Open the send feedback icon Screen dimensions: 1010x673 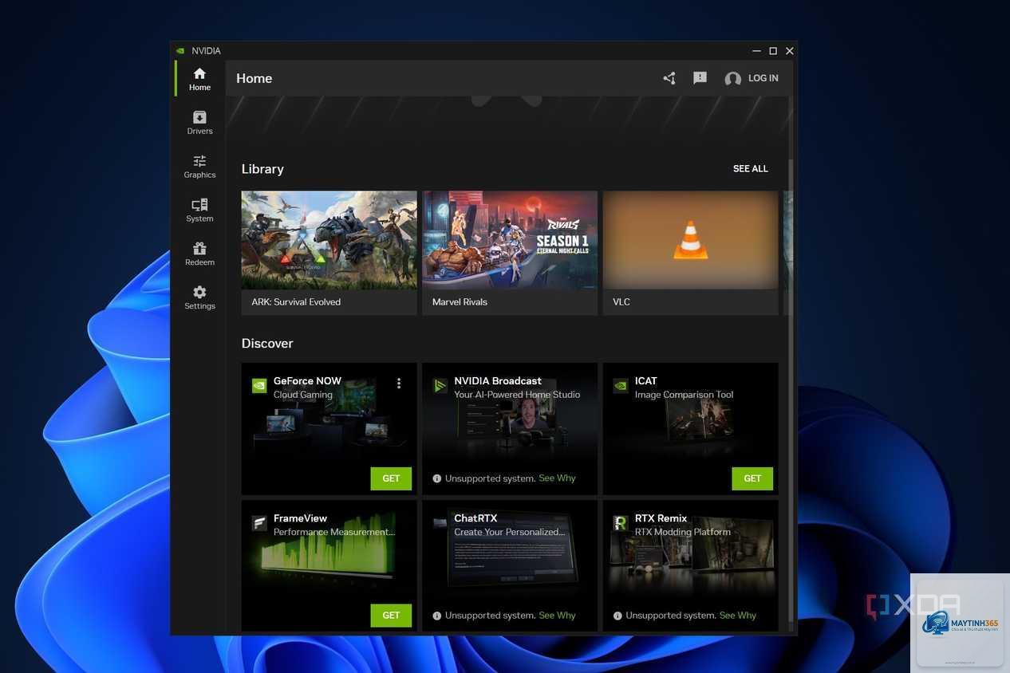(x=700, y=78)
